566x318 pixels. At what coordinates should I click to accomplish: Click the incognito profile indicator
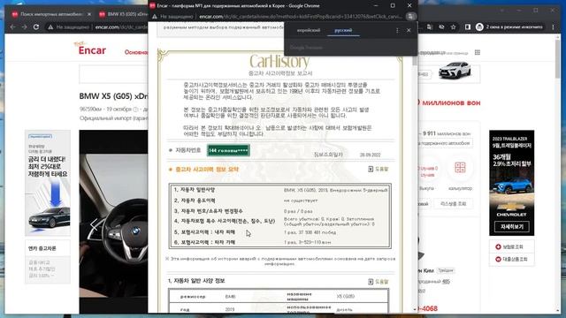coord(509,27)
